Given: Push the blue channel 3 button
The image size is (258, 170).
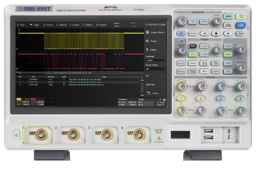Looking at the screenshot, I should (221, 99).
